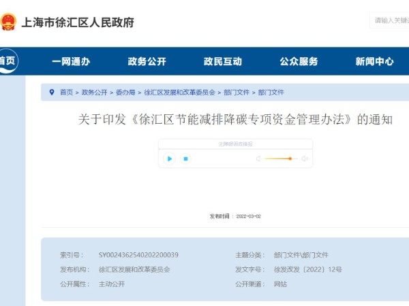Click the keyword search input field

tap(389, 20)
